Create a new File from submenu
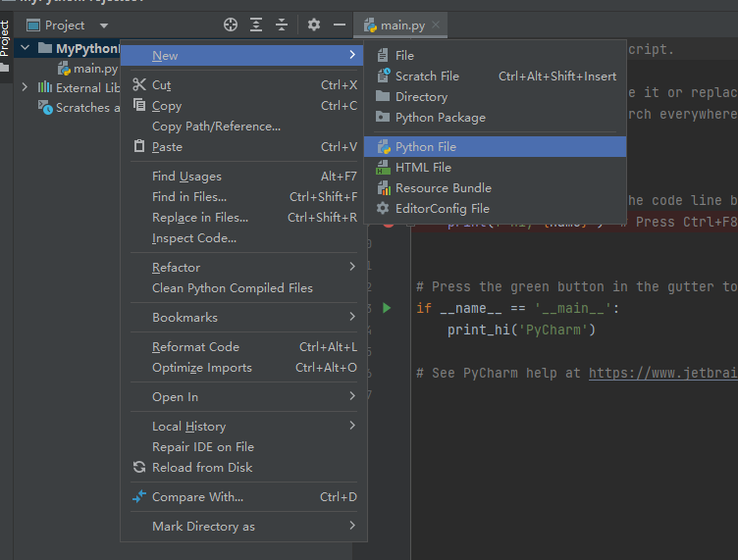Screen dimensions: 738x560 coord(496,56)
